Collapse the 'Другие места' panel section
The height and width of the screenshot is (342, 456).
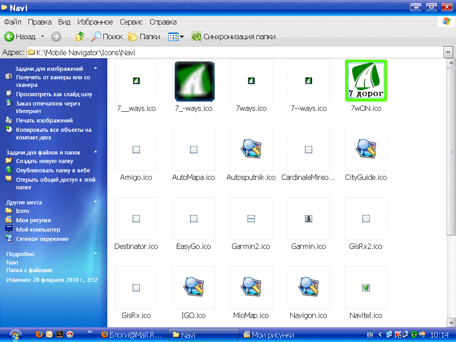(95, 202)
